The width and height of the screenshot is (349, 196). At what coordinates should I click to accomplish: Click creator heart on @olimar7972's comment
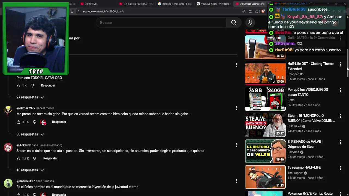(x=43, y=122)
